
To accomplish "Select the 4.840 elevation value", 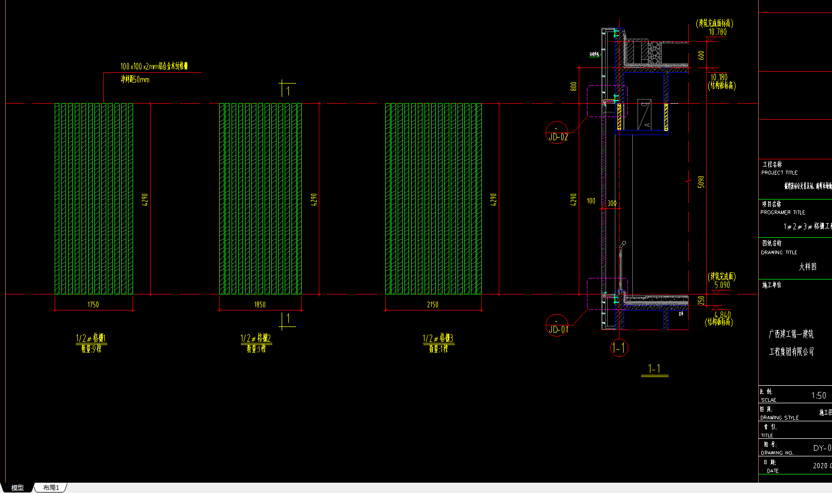I will 722,314.
